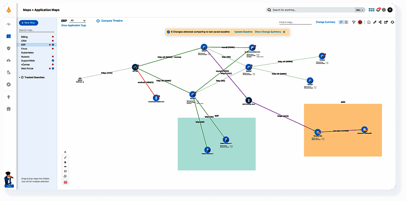Select the https (443) grey connection label
Viewport: 406px width, 201px height.
[107, 73]
